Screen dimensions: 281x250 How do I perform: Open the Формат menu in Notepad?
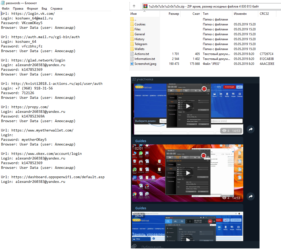(32, 9)
